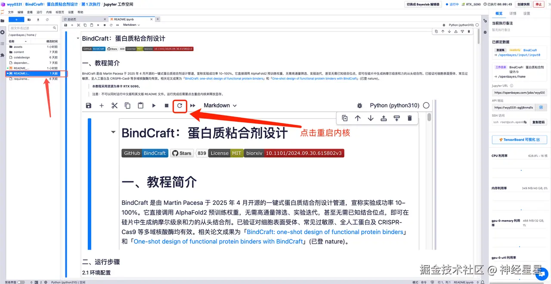The height and width of the screenshot is (284, 551).
Task: Open the notification bell in status bar
Action: pos(483,282)
